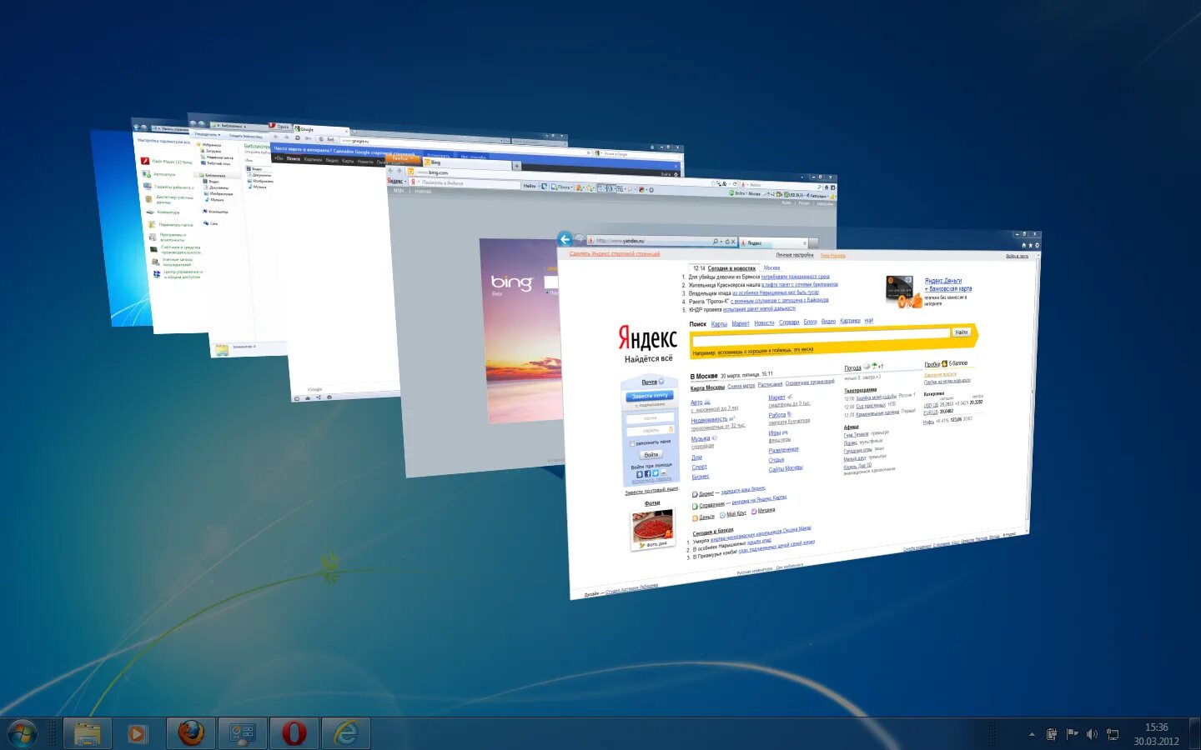Open the Упорядочить dropdown in Explorer window

[x=207, y=134]
